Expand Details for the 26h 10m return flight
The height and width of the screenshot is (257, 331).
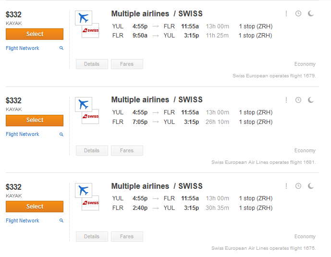pyautogui.click(x=92, y=150)
